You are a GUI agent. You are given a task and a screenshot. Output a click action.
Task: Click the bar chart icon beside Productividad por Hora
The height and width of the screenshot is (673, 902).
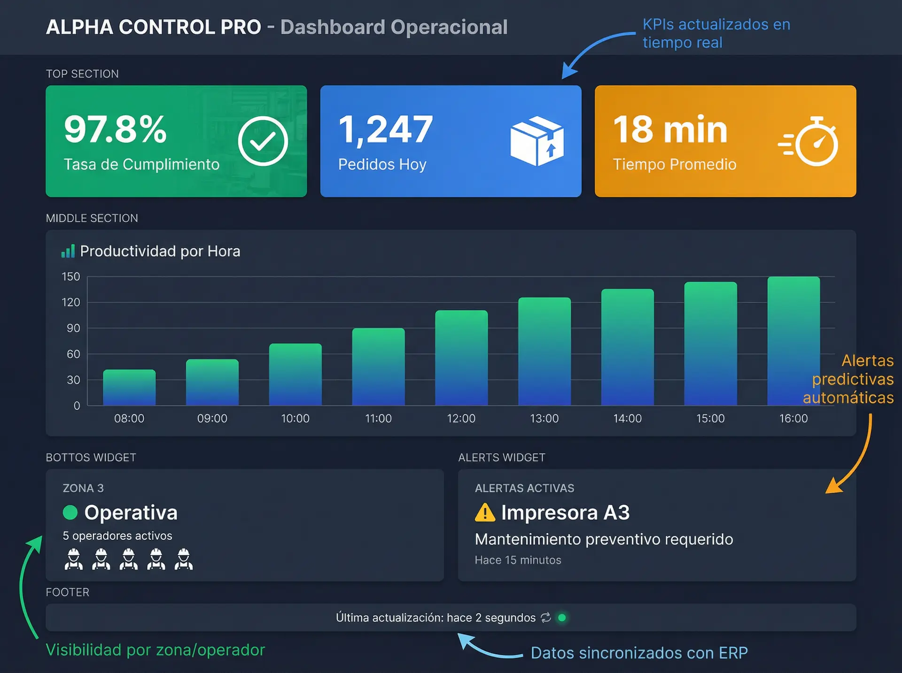(x=68, y=252)
